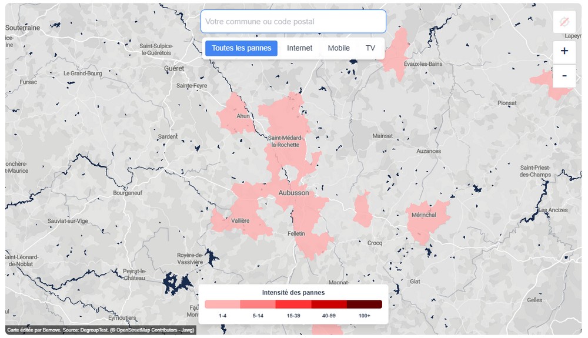Image resolution: width=588 pixels, height=338 pixels.
Task: Click the Fursac town label
Action: click(x=28, y=82)
